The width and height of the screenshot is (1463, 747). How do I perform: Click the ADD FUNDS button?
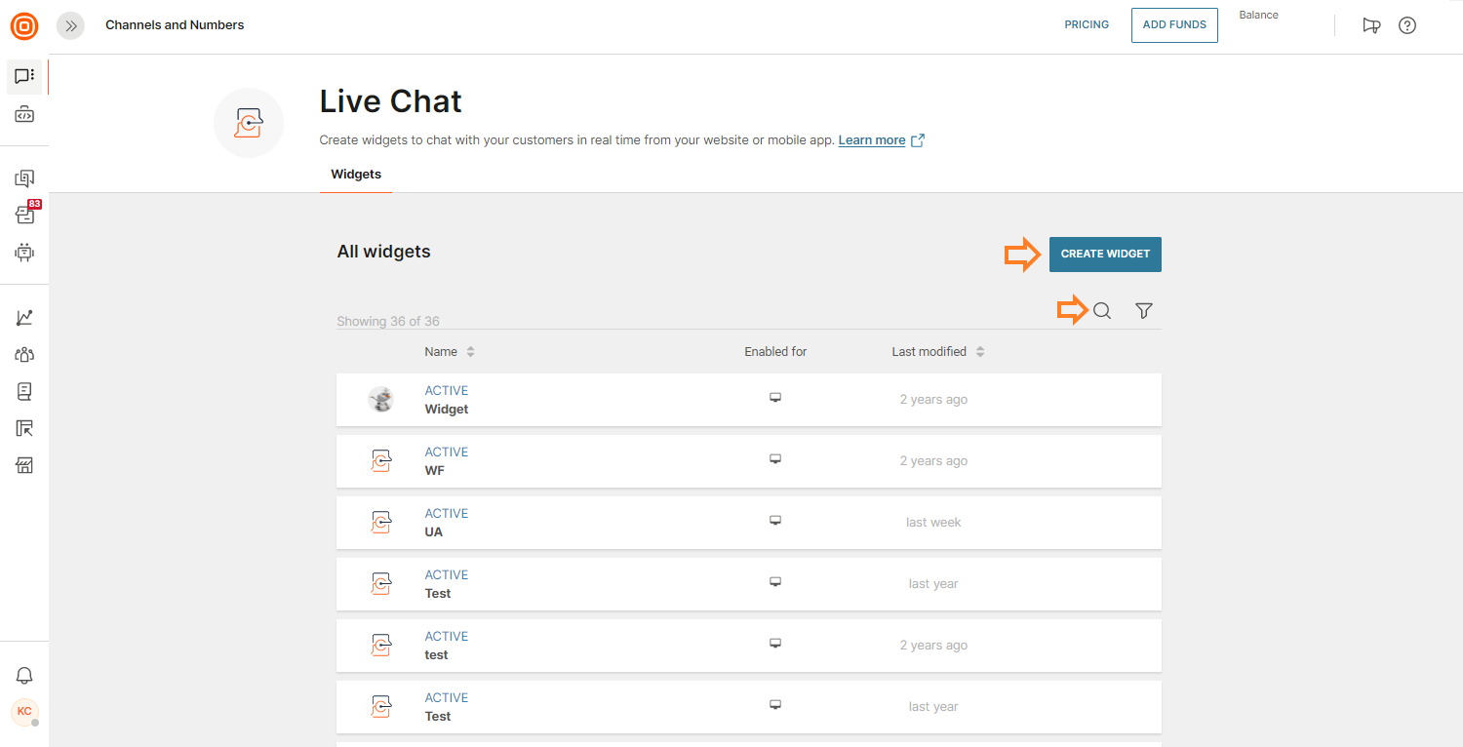tap(1174, 25)
